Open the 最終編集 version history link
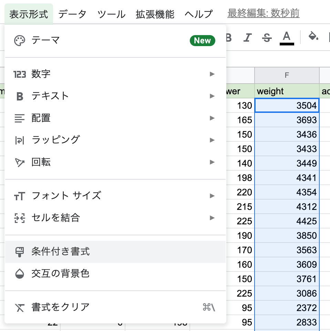The width and height of the screenshot is (330, 331). [x=263, y=13]
